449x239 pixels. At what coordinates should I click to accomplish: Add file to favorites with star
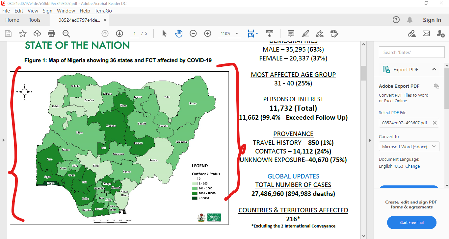22,34
